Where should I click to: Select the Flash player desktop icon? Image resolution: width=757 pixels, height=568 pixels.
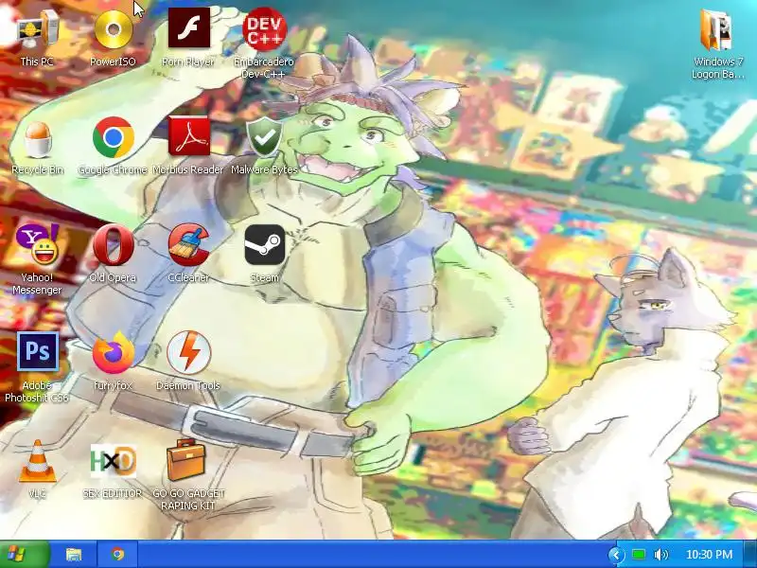point(188,28)
